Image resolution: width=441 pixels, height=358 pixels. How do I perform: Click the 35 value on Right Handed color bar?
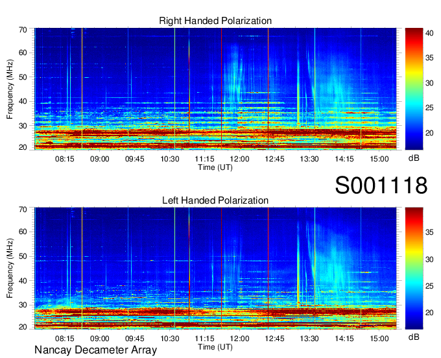pos(429,58)
